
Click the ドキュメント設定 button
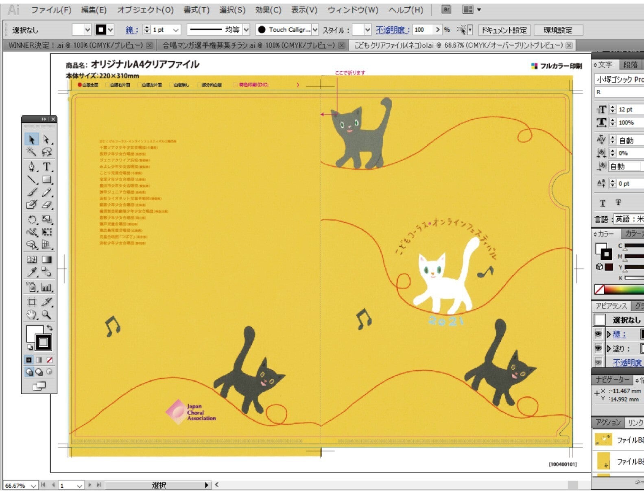504,30
